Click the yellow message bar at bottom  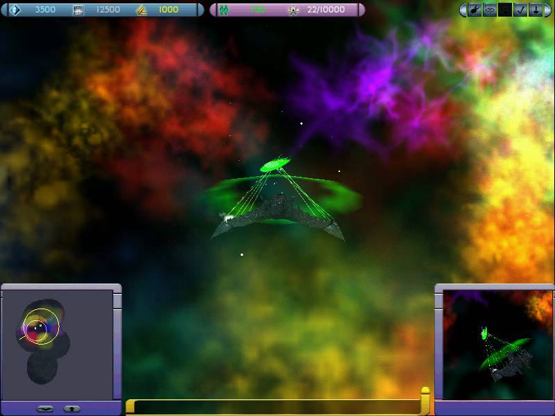click(x=274, y=407)
